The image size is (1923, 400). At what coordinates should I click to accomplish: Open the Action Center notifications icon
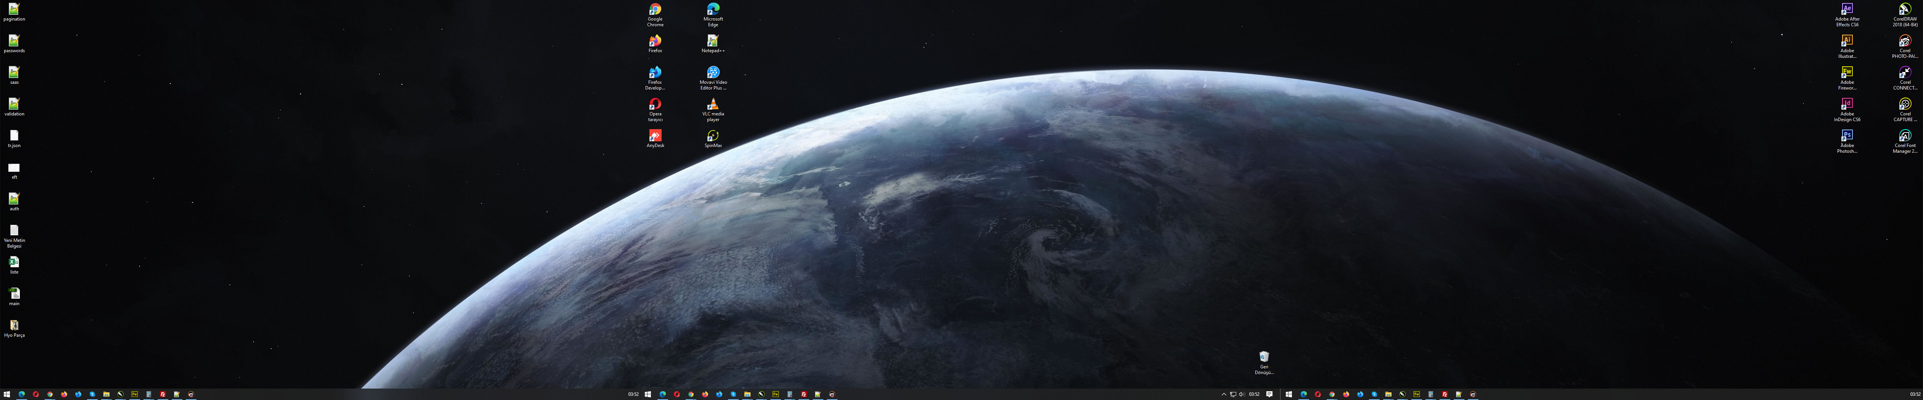1269,394
